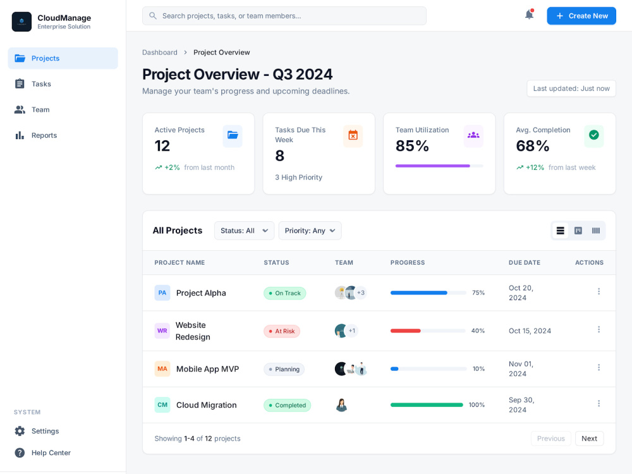Click Cloud Migration's green progress bar
632x474 pixels.
tap(427, 405)
